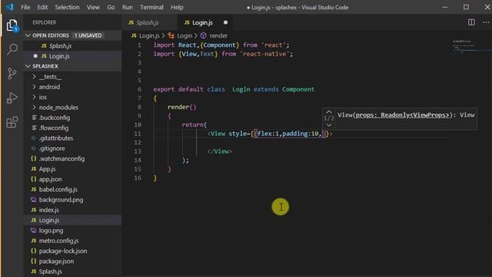Click the VS Code logo icon

click(10, 7)
